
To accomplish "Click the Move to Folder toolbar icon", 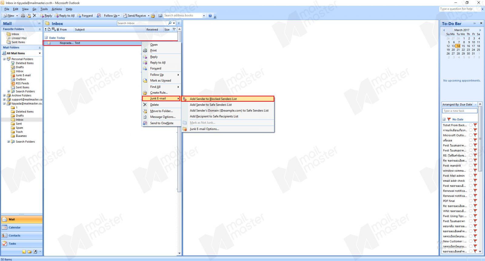I will [x=29, y=16].
